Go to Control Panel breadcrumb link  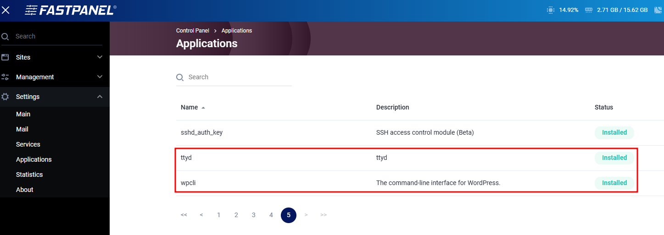coord(192,31)
